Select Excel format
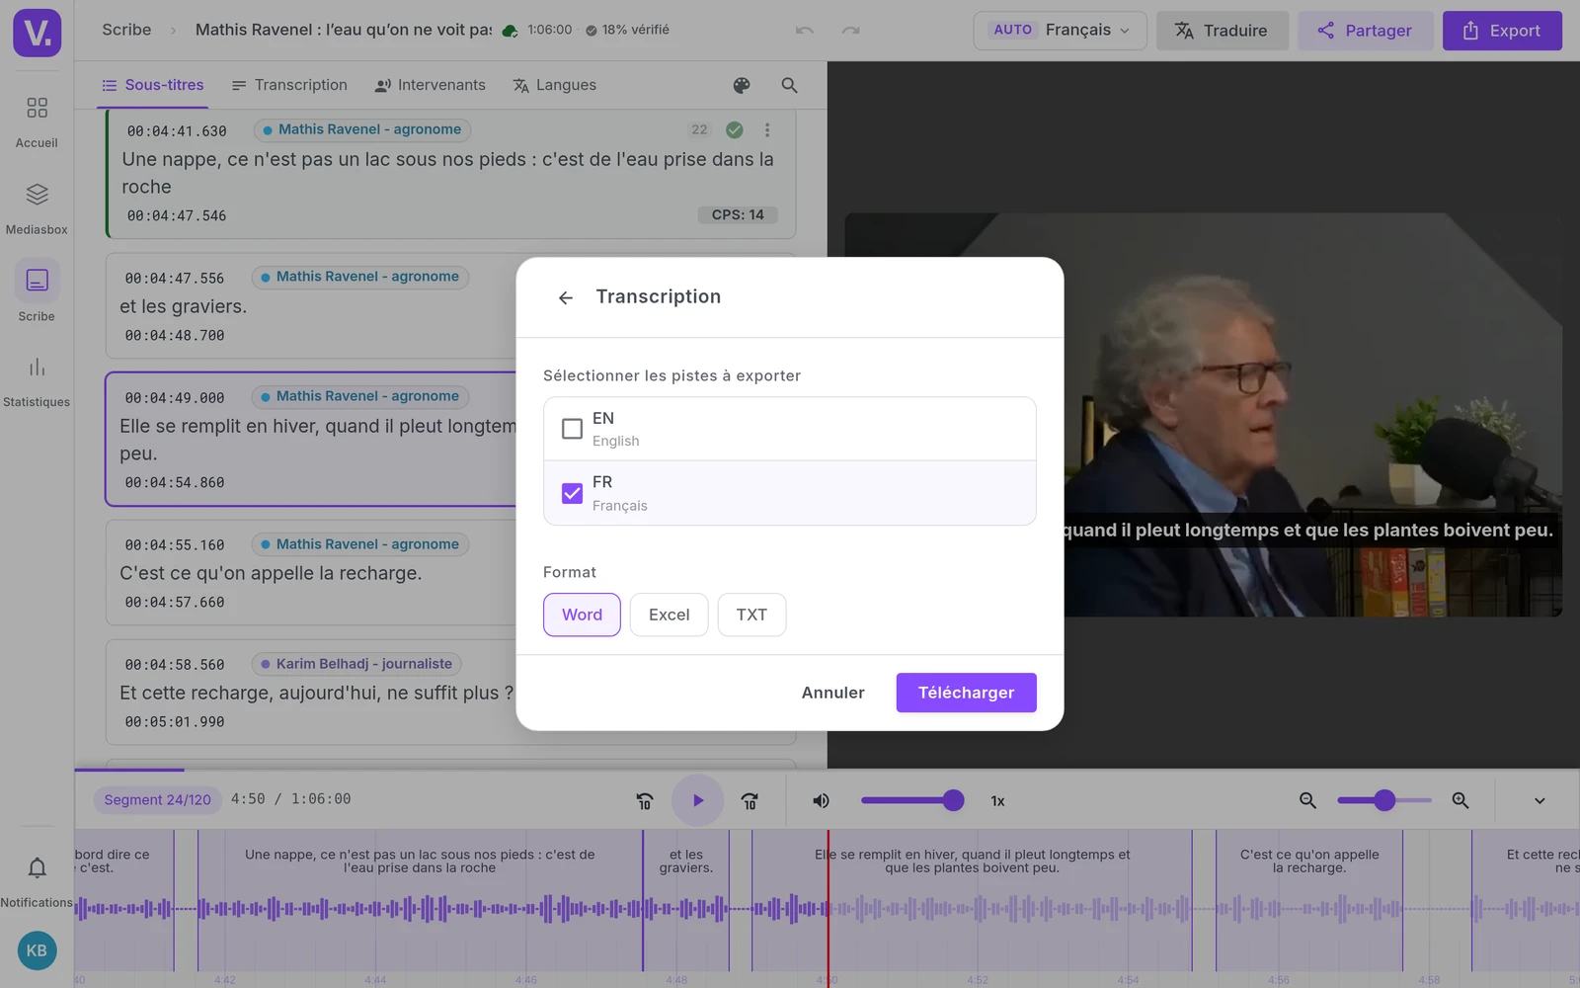 669,615
